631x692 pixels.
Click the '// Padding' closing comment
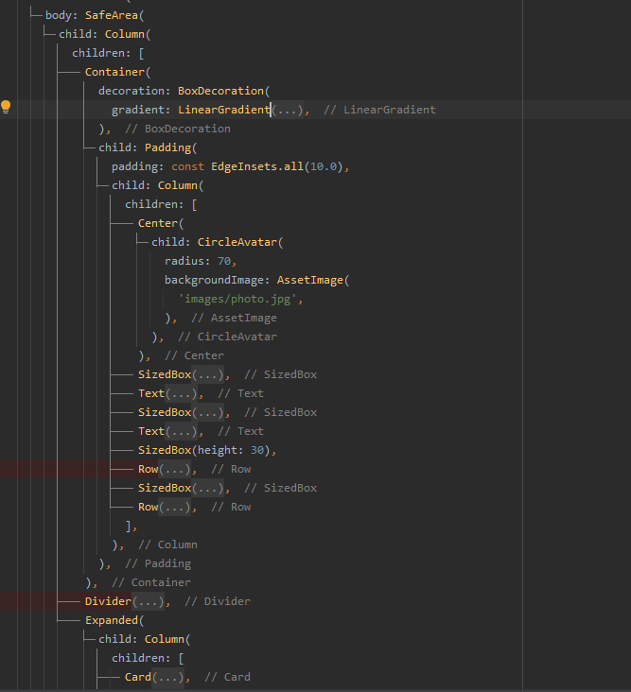pyautogui.click(x=158, y=563)
